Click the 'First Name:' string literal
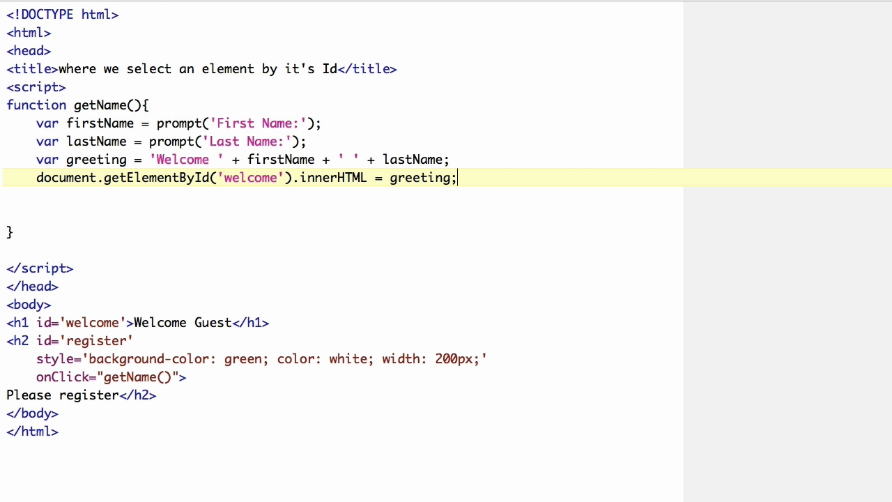The width and height of the screenshot is (892, 502). [258, 123]
